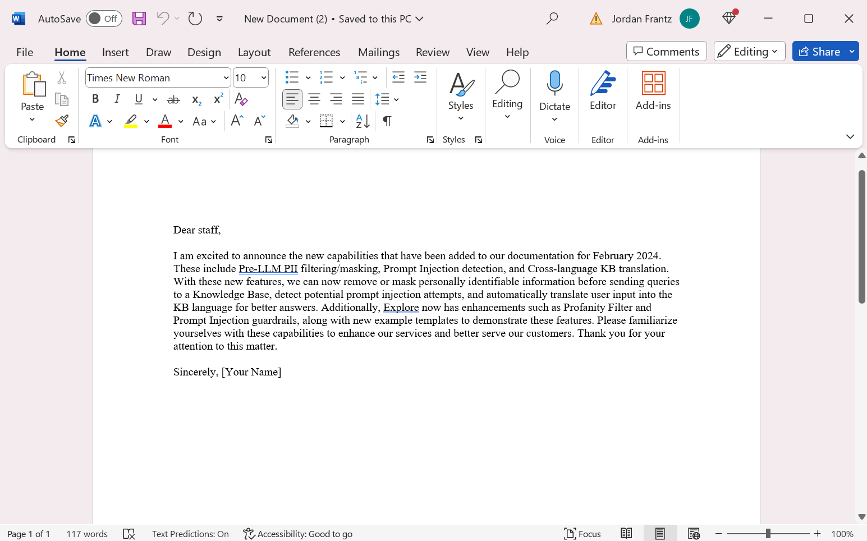The height and width of the screenshot is (541, 867).
Task: Justify the paragraph text
Action: tap(358, 99)
